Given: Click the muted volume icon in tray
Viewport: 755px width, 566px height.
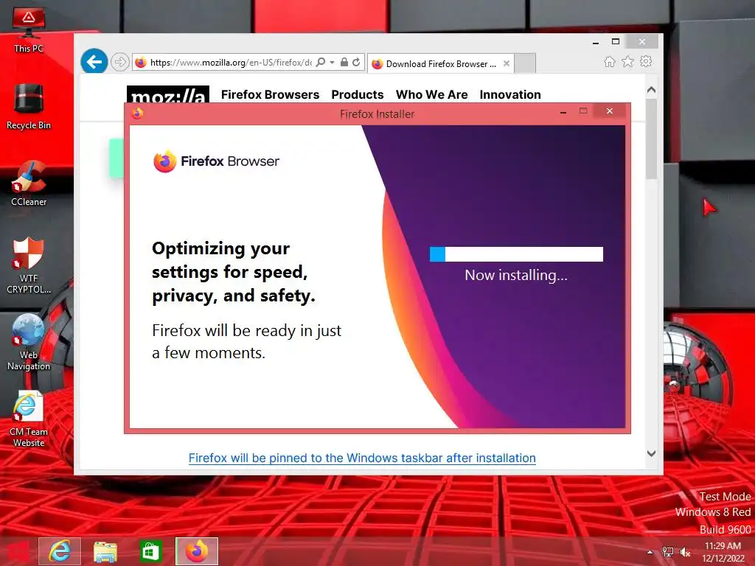Looking at the screenshot, I should [x=685, y=552].
